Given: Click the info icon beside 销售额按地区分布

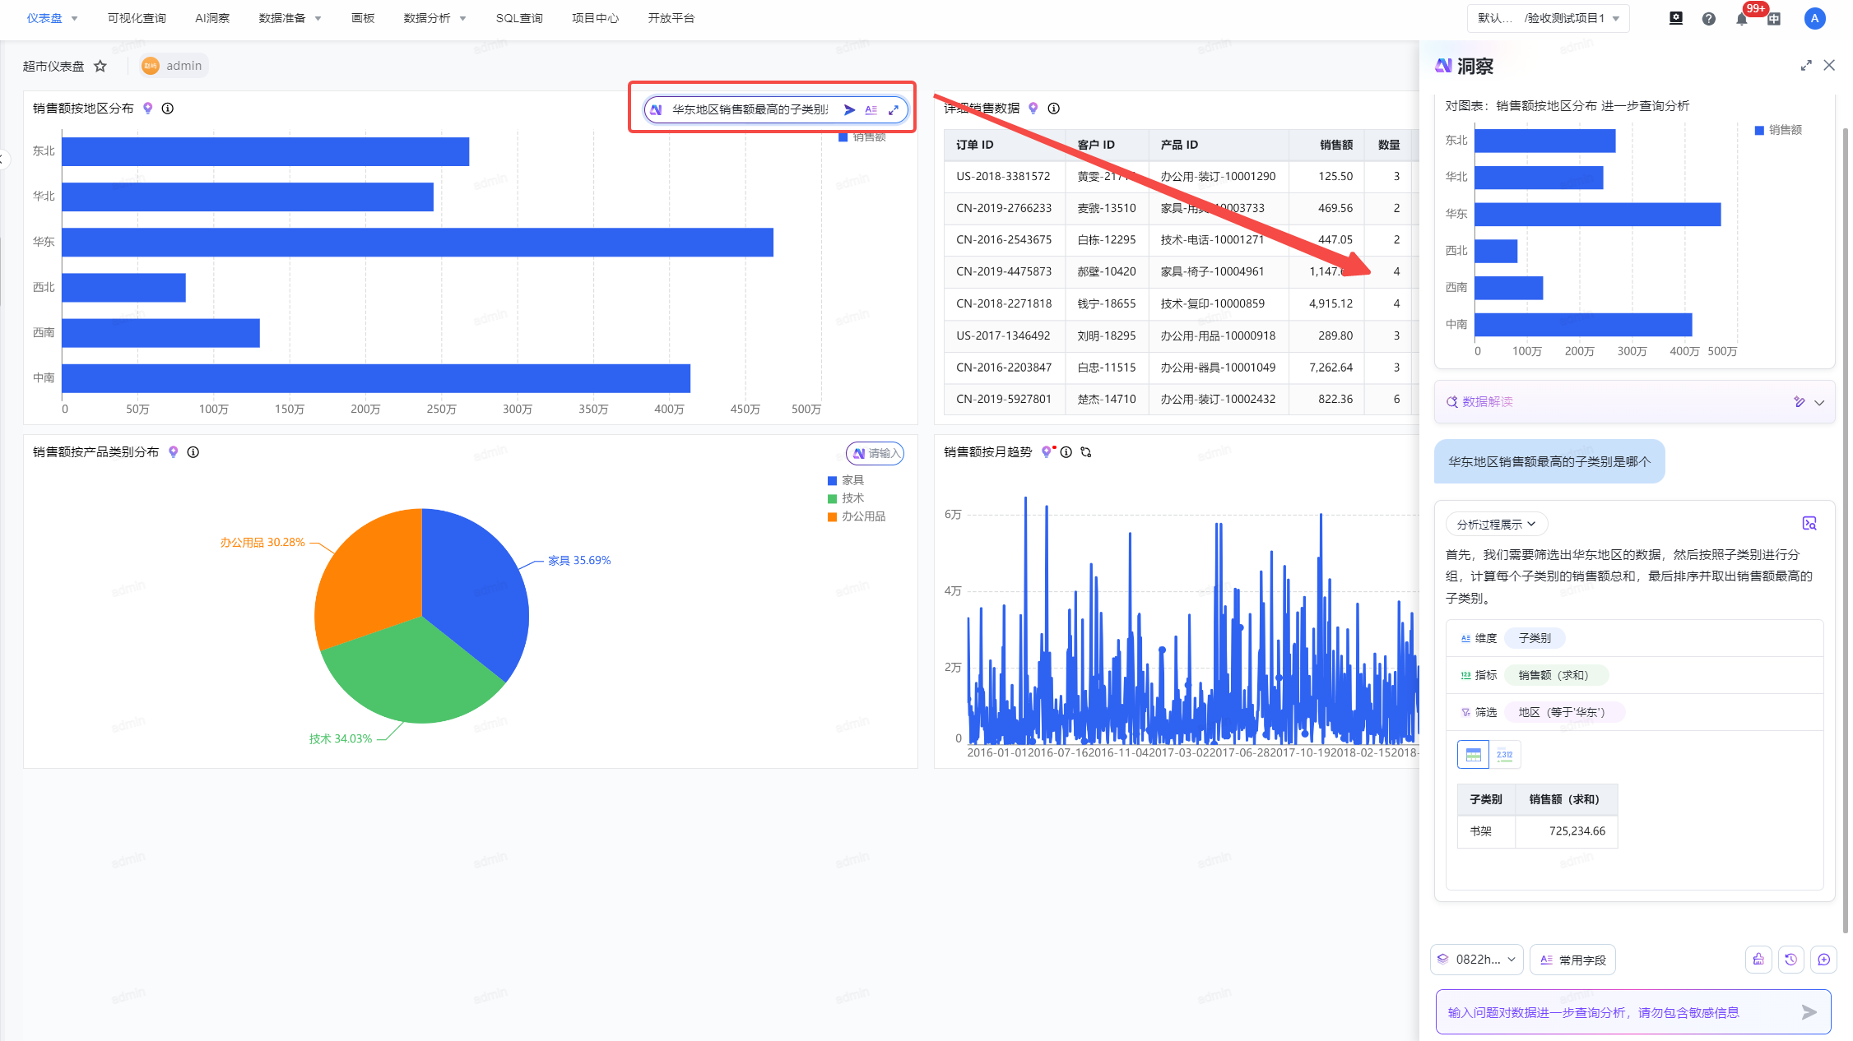Looking at the screenshot, I should coord(168,108).
